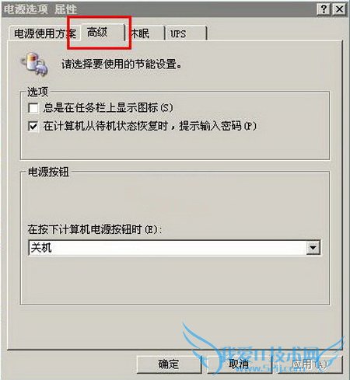
Task: Enable 总是在任务栏上显示图标 checkbox
Action: pyautogui.click(x=33, y=108)
